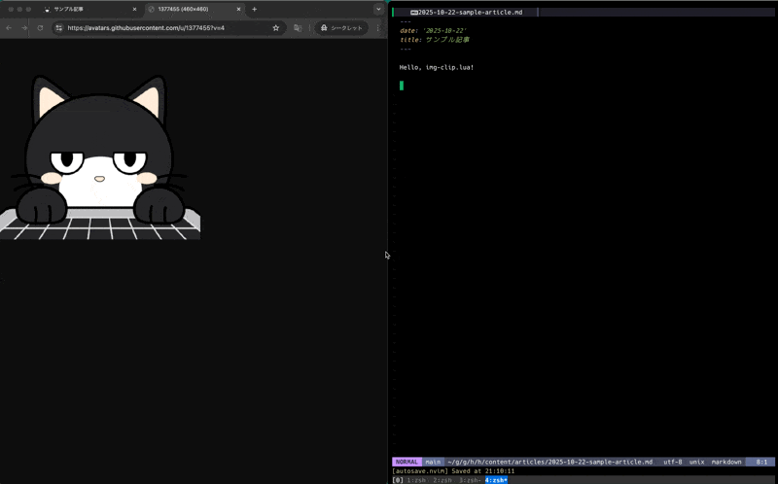The height and width of the screenshot is (484, 778).
Task: Bookmark this page with star icon
Action: (276, 28)
